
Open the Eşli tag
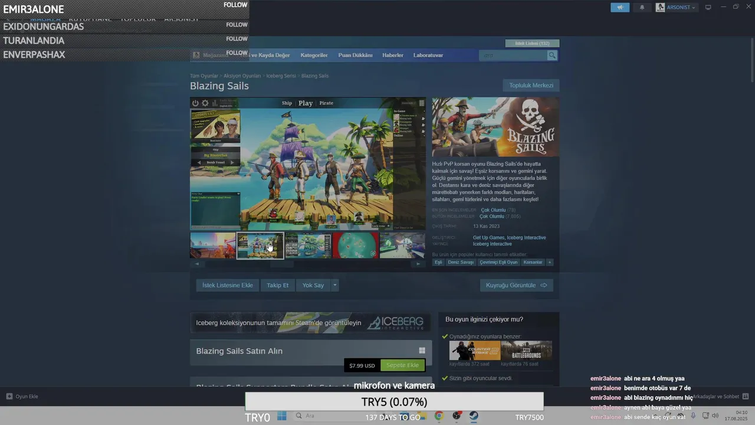point(438,262)
